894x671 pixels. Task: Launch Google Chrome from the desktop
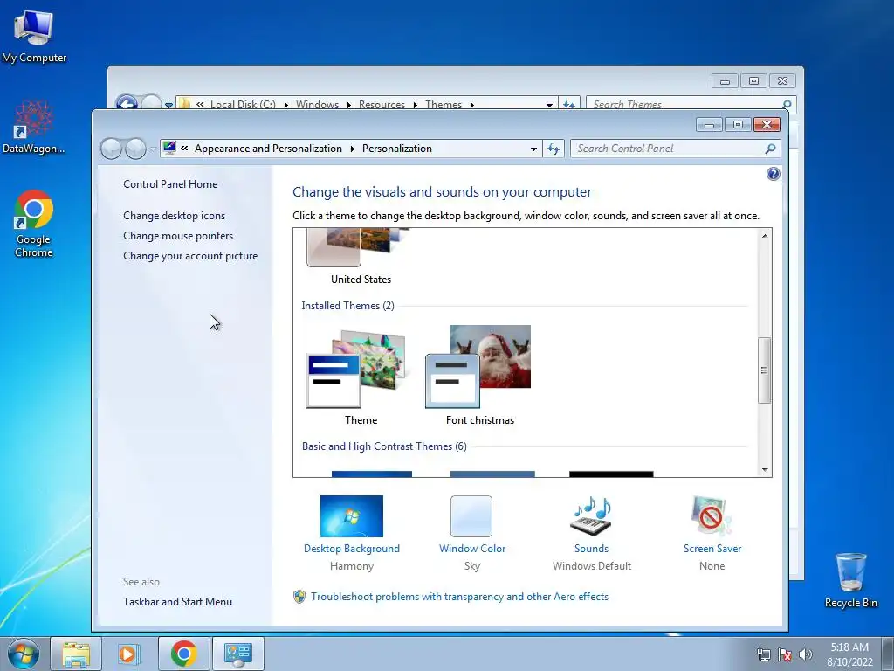point(34,224)
